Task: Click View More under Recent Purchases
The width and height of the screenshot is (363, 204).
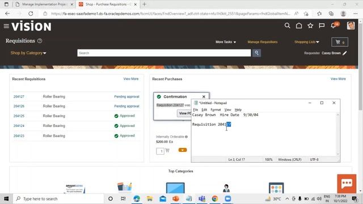Action: tap(338, 79)
